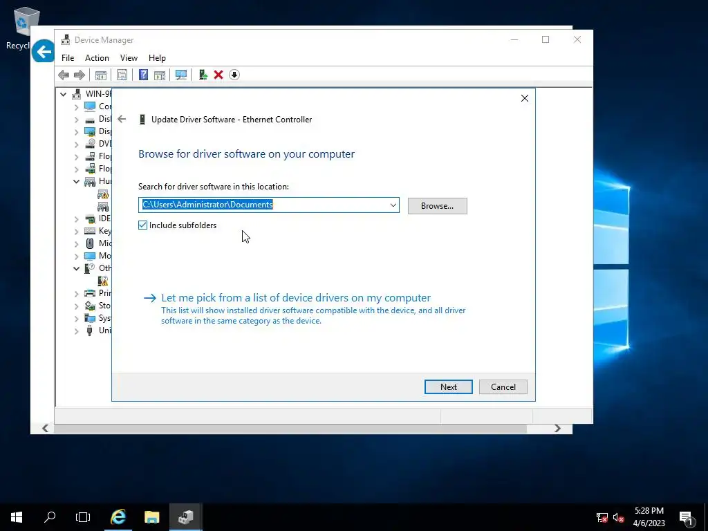708x531 pixels.
Task: Open the driver location path dropdown arrow
Action: click(393, 205)
